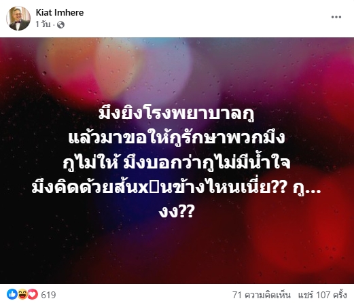Click the line starting with กูไม่ให้

click(177, 162)
